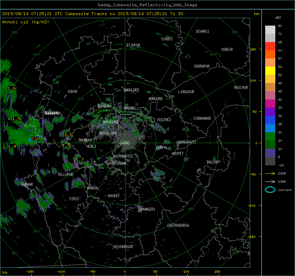This screenshot has width=295, height=276.
Task: Click the 'Annot: vil (kg/m2)' annotation label
Action: (26, 22)
